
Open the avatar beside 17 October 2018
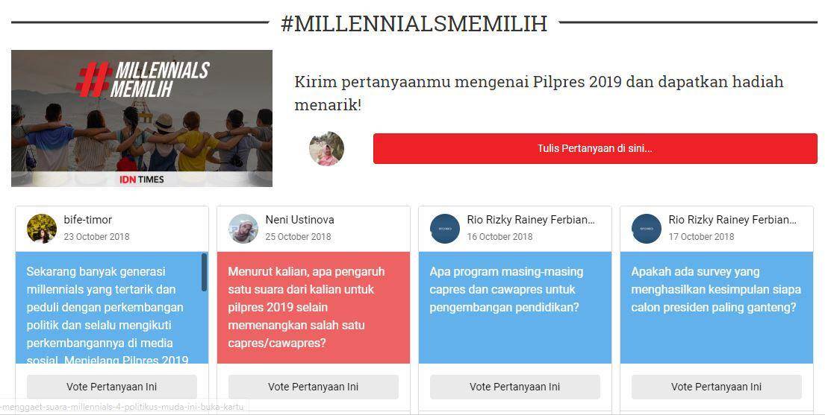646,229
